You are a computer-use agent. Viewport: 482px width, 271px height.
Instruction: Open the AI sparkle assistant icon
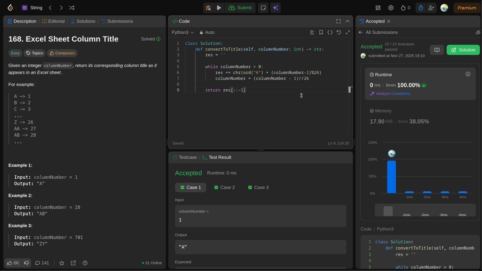[276, 8]
